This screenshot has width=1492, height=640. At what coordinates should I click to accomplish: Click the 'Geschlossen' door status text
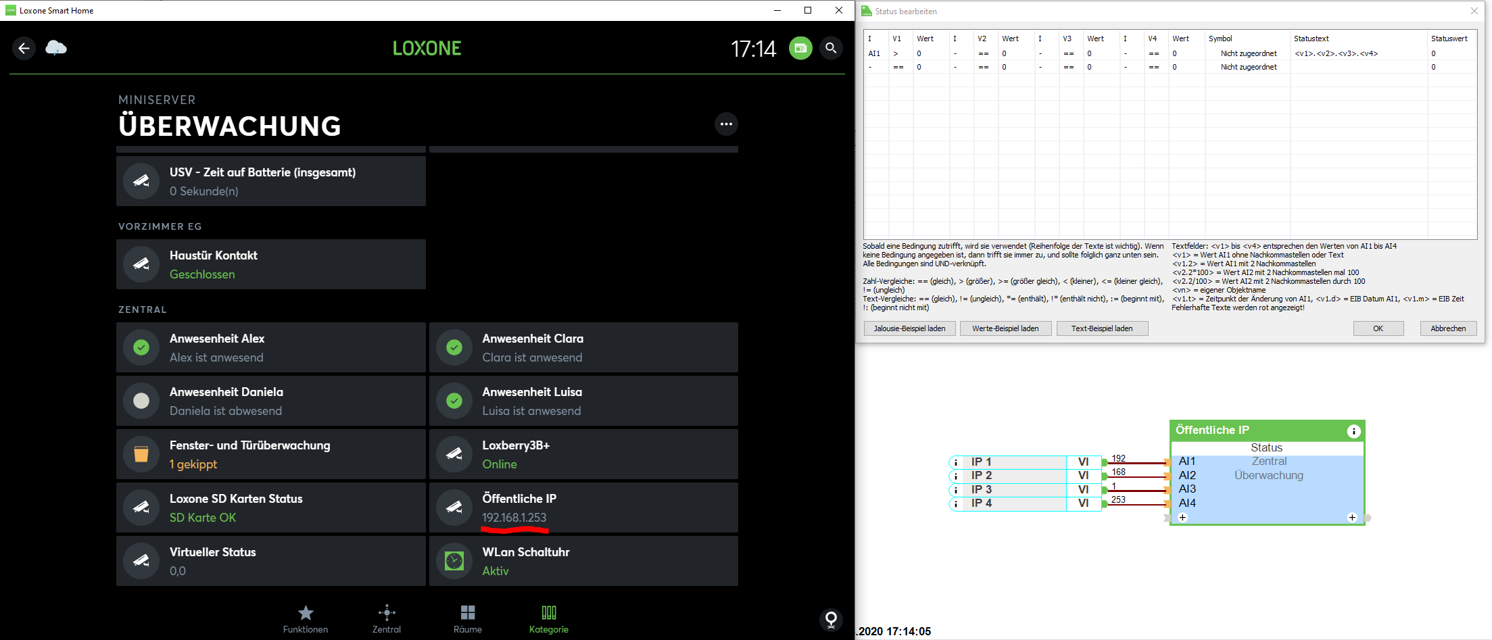pos(202,274)
